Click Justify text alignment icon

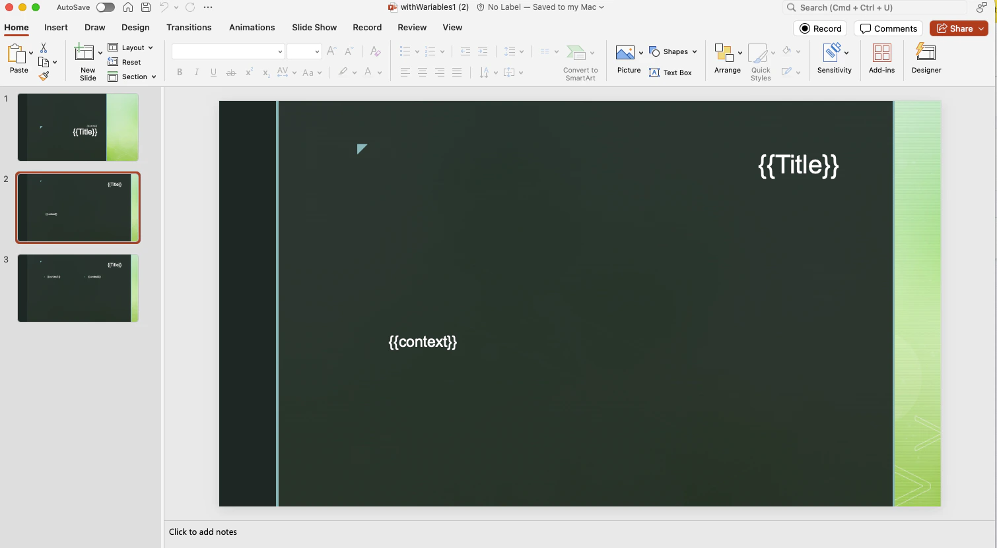coord(457,73)
